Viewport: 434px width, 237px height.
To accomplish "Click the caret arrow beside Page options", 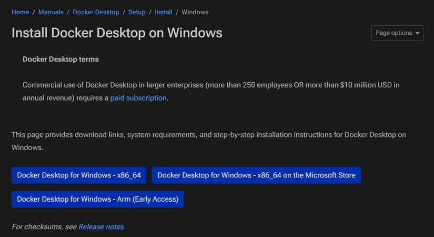I will (x=418, y=33).
